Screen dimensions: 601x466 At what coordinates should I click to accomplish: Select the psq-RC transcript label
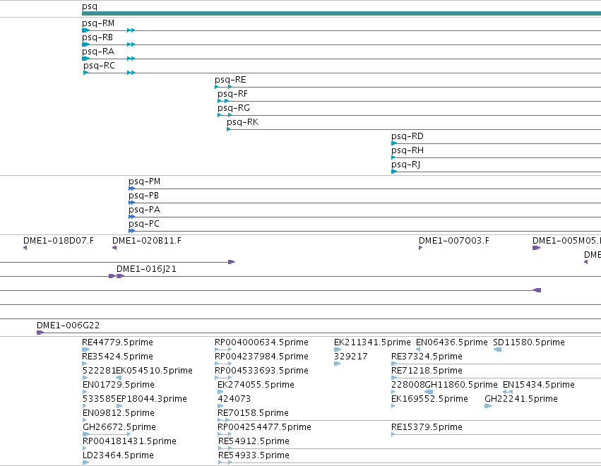[99, 66]
